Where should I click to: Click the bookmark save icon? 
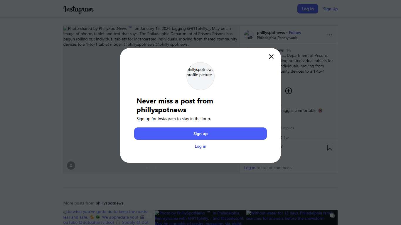tap(330, 148)
